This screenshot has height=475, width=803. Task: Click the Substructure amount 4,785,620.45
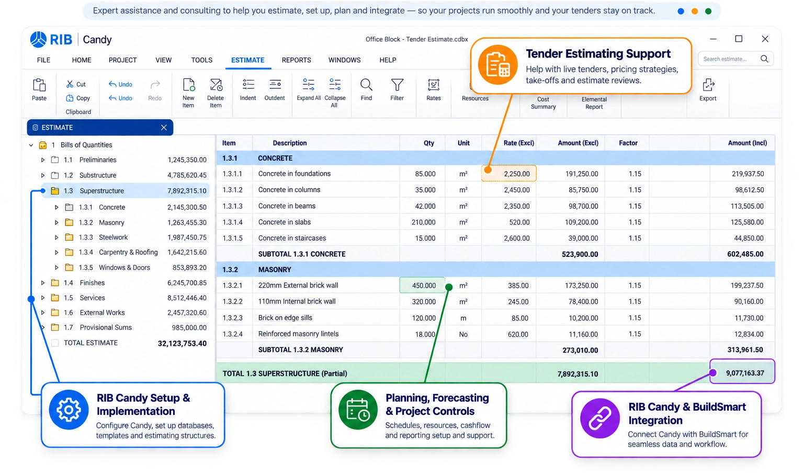pos(187,175)
